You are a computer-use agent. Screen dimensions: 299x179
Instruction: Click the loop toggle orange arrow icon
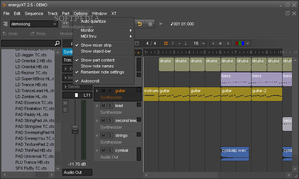pyautogui.click(x=140, y=24)
